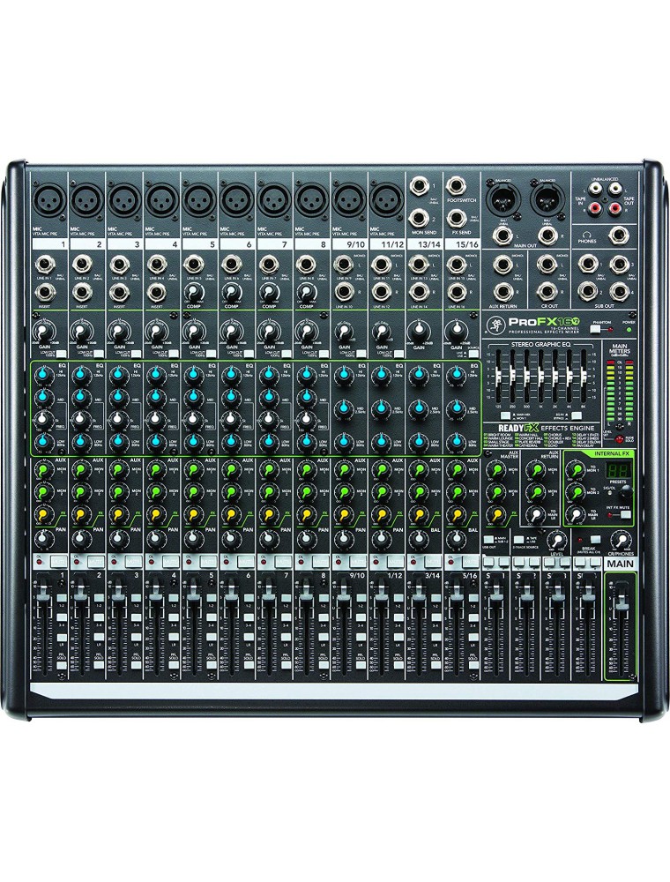Click the channel 1 Gain knob
This screenshot has height=882, width=670.
coord(42,330)
